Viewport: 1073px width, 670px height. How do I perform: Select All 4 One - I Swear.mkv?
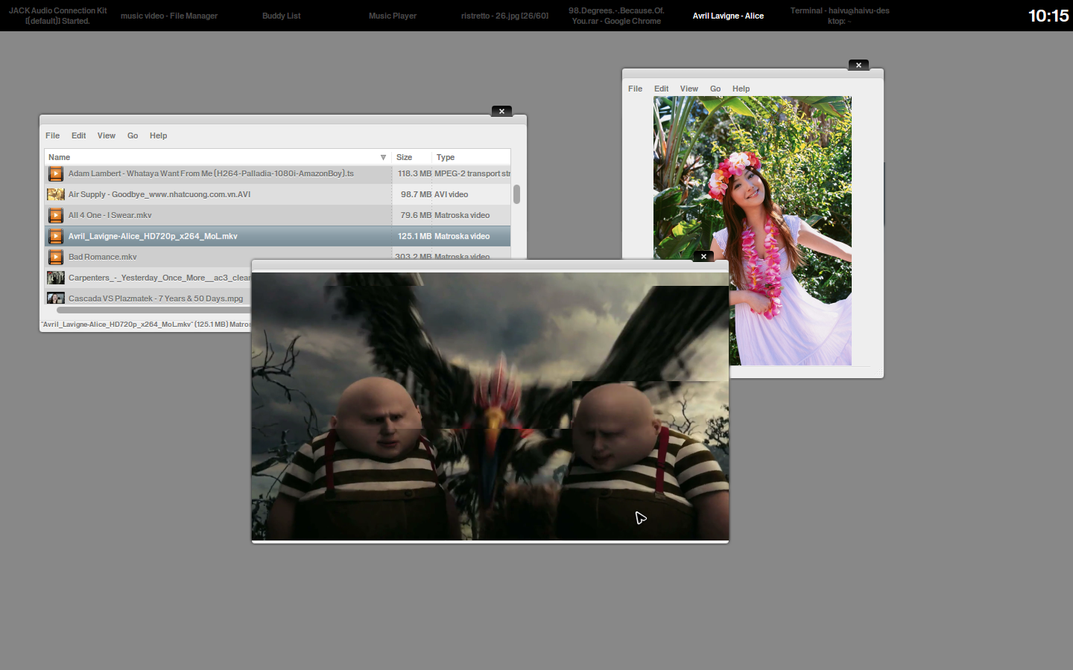110,215
